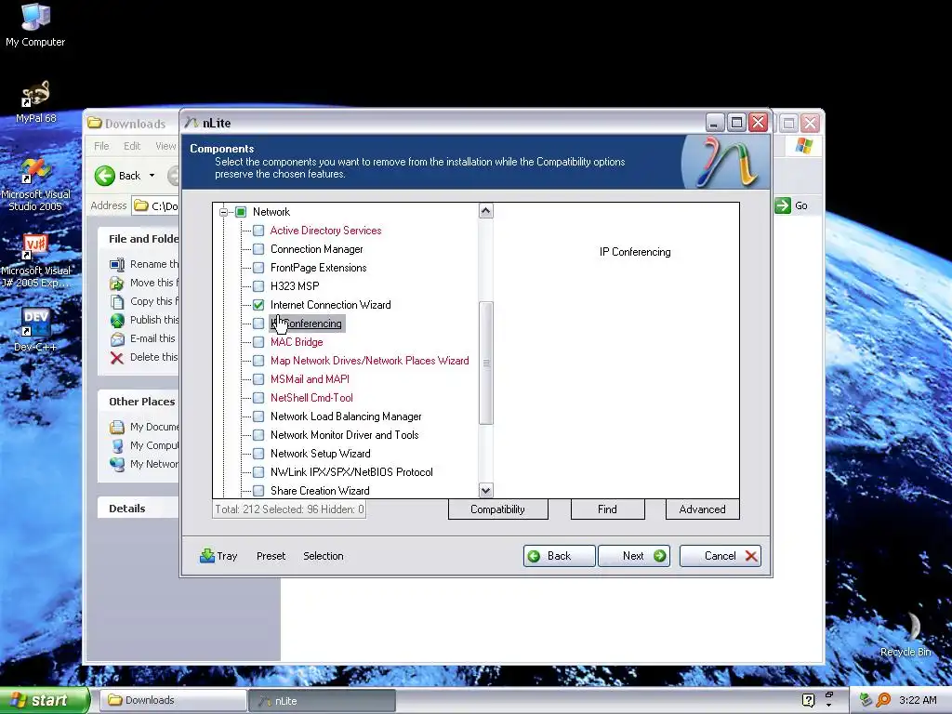
Task: Click component list scrollbar thumb
Action: click(485, 363)
